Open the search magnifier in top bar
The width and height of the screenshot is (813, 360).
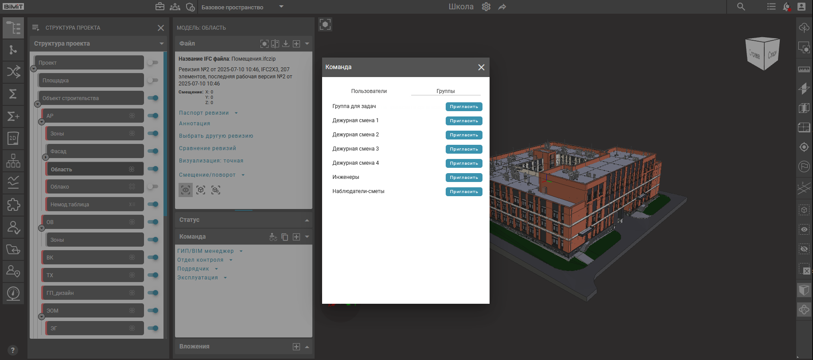741,7
